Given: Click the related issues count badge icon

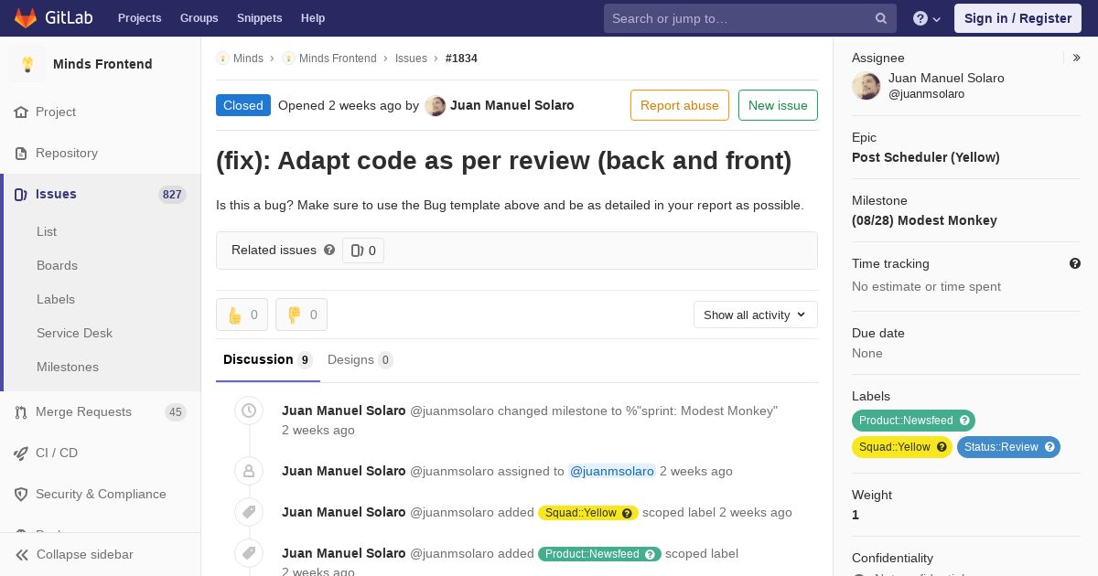Looking at the screenshot, I should tap(357, 251).
